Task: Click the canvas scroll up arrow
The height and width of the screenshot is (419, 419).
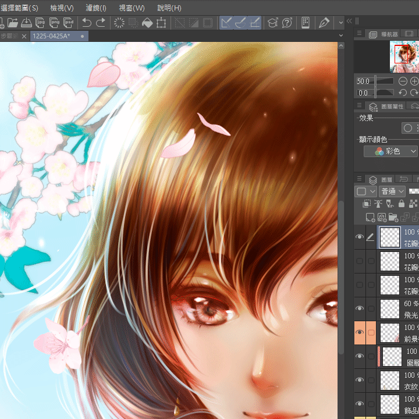Action: pyautogui.click(x=340, y=46)
